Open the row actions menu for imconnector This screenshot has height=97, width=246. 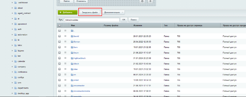[x=65, y=85]
